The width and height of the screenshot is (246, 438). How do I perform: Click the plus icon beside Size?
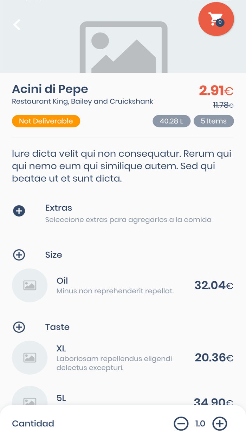pyautogui.click(x=19, y=255)
